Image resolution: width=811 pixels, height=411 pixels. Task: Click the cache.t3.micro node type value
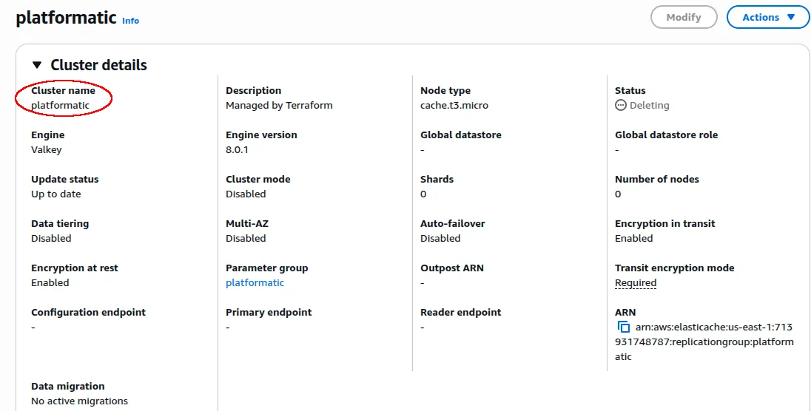click(x=454, y=105)
